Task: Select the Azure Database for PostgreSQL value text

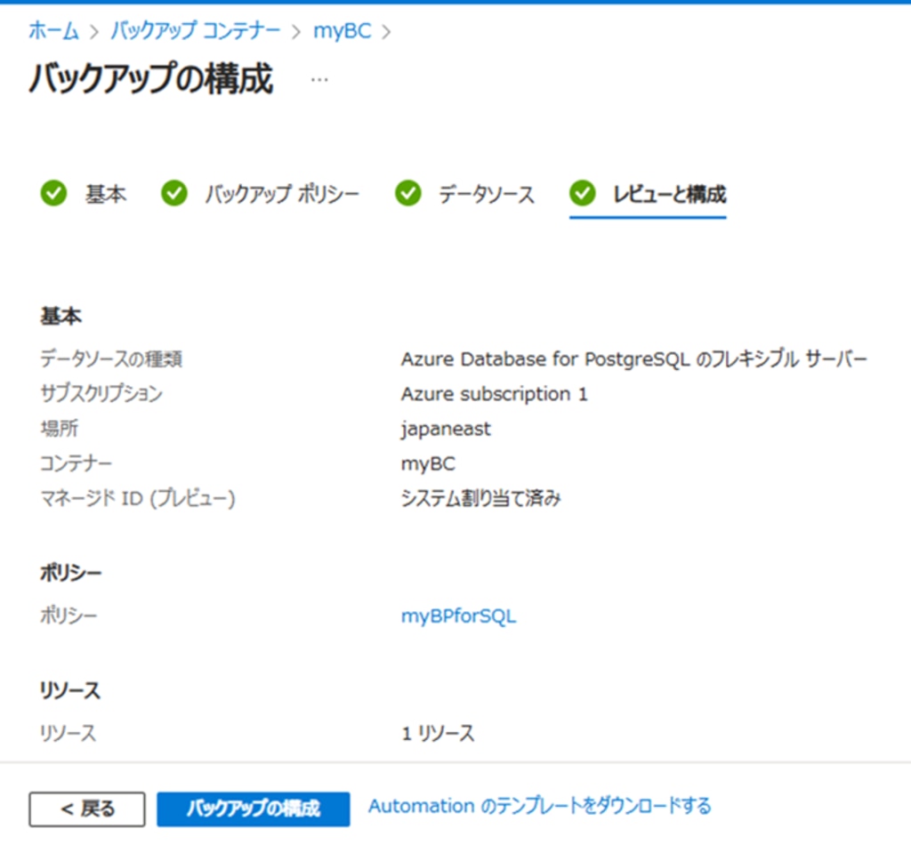Action: coord(633,359)
